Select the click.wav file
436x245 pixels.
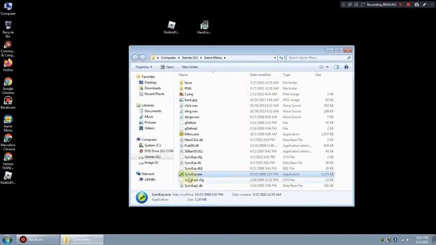coord(191,105)
